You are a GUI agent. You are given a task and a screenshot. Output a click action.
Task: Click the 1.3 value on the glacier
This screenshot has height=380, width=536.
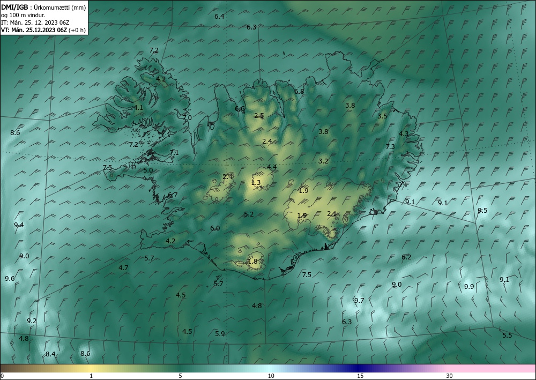click(256, 182)
